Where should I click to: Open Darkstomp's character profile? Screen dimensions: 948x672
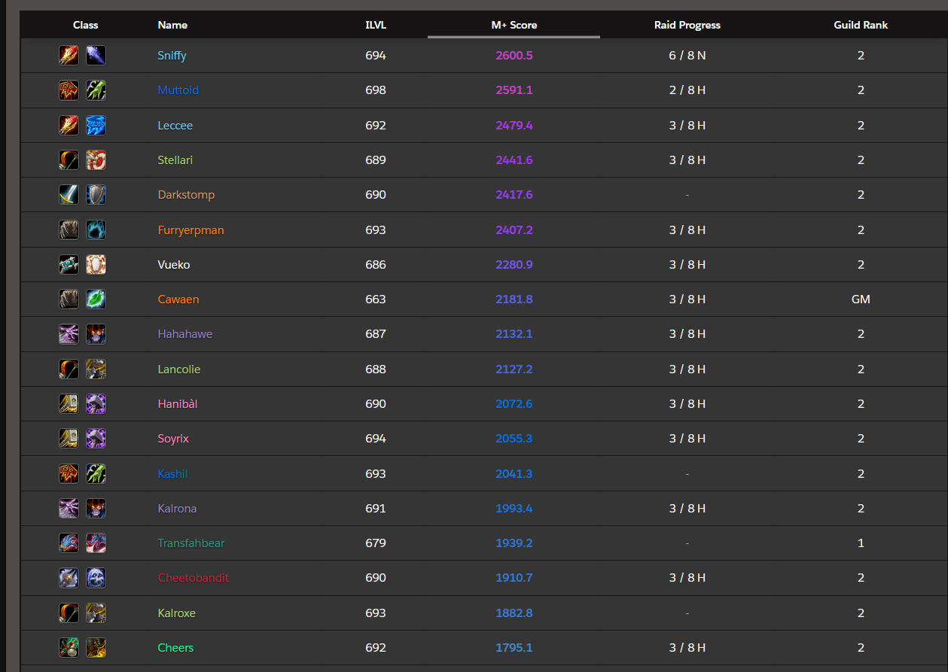coord(186,195)
